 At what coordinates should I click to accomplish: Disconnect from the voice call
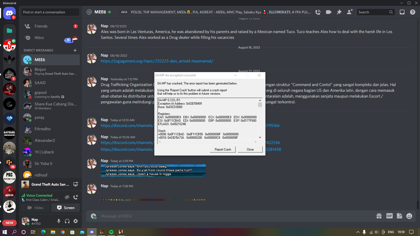click(x=75, y=197)
